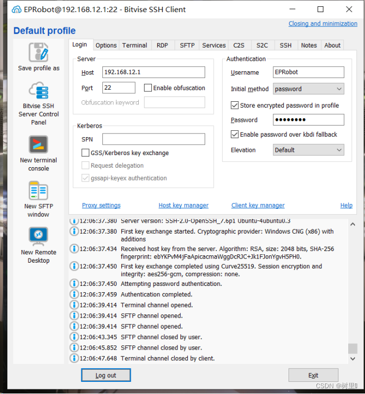Screen dimensions: 365x394
Task: Select log text 'Terminal channel opened.'
Action: pos(157,305)
